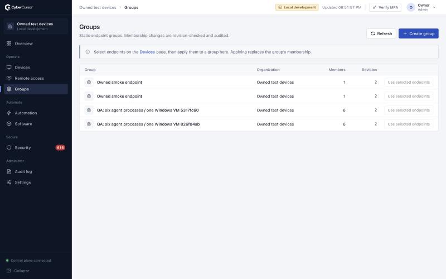Click the Groups layers icon in sidebar

[x=9, y=89]
